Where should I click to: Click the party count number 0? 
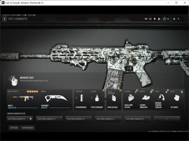click(178, 19)
